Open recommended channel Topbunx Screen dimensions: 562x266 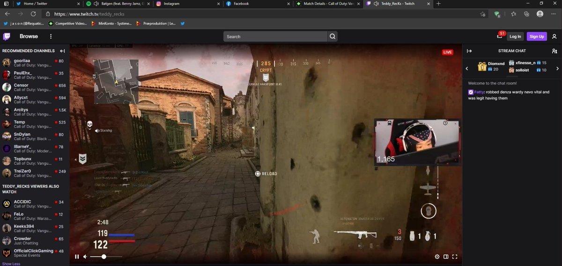[34, 161]
